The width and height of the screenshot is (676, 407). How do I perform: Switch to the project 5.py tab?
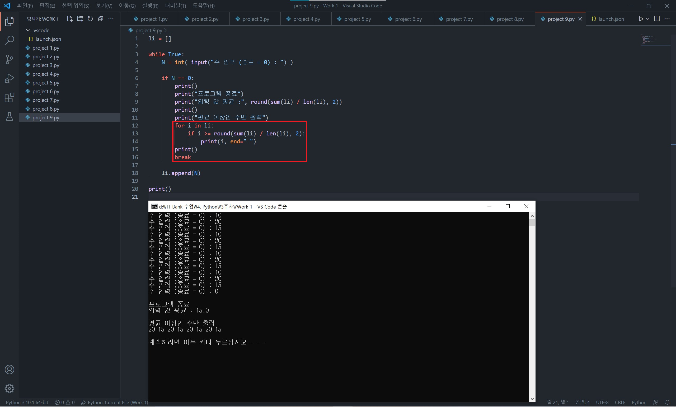pyautogui.click(x=357, y=19)
